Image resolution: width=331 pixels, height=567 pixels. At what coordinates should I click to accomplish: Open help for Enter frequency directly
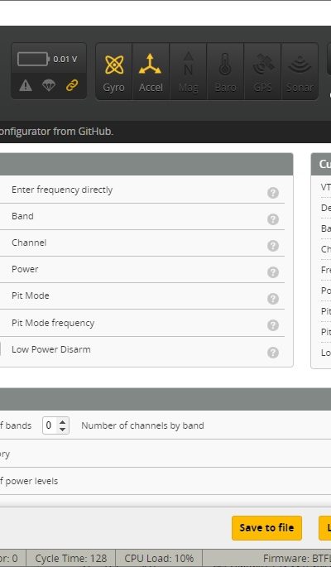pos(273,193)
